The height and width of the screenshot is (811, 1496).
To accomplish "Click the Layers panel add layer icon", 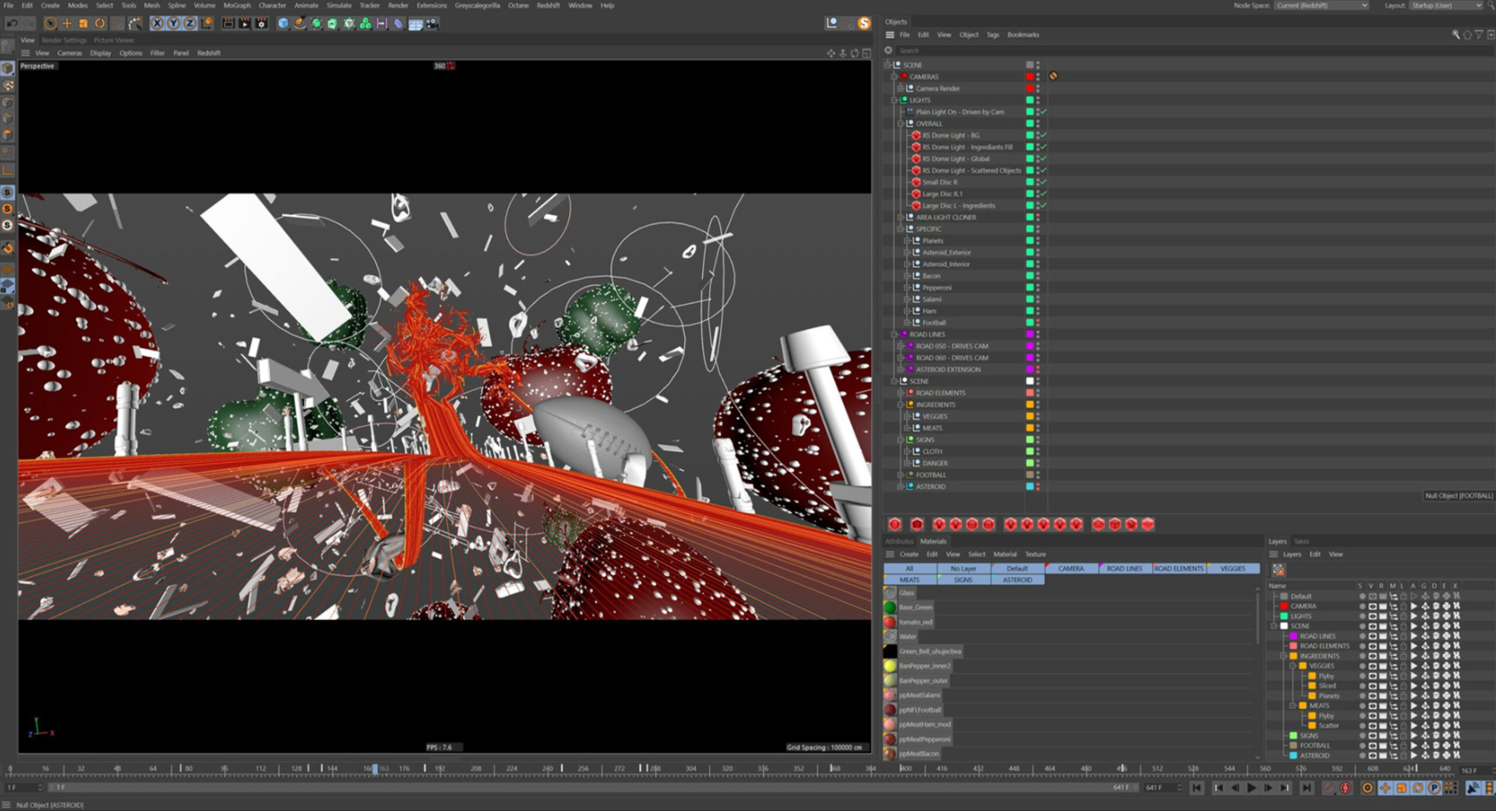I will pyautogui.click(x=1278, y=569).
